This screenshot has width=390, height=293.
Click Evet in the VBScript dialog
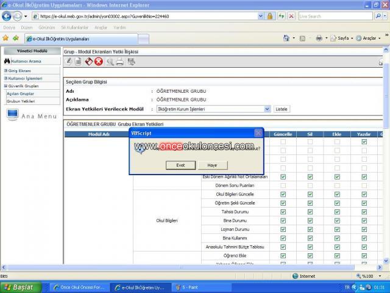point(180,165)
